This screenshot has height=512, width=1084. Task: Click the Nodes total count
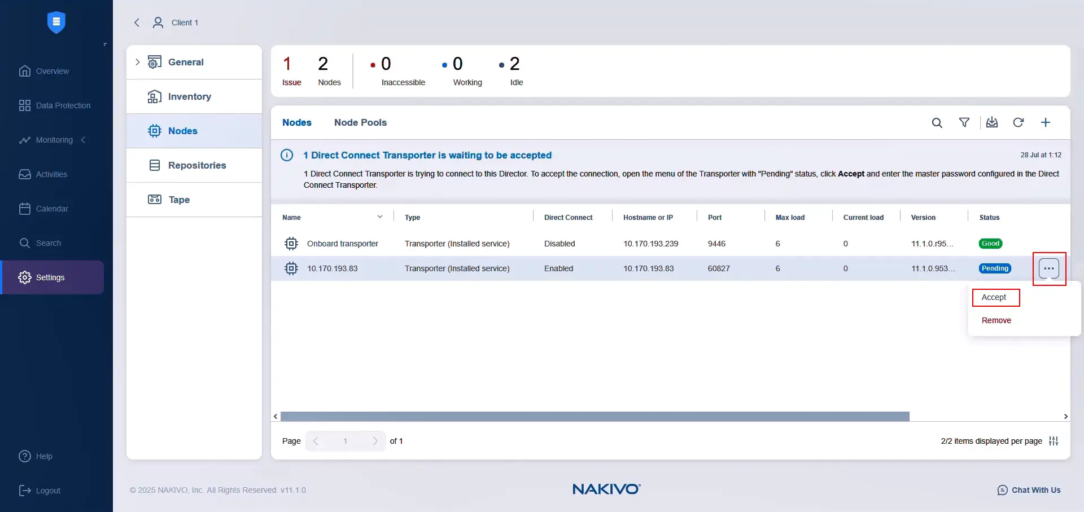point(329,71)
